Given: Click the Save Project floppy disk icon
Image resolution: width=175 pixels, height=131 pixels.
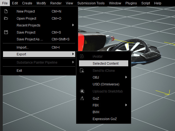Looking at the screenshot, I should [x=6, y=32].
